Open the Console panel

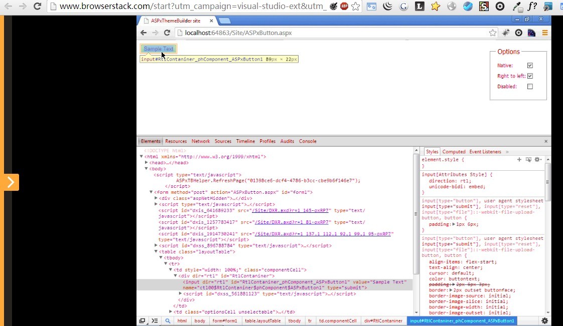click(308, 141)
